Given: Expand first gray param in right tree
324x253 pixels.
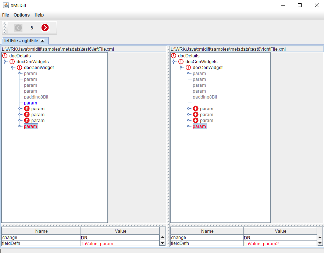Looking at the screenshot, I should click(189, 74).
